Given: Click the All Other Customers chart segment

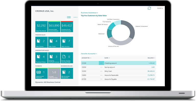Looking at the screenshot, I should pyautogui.click(x=118, y=23).
